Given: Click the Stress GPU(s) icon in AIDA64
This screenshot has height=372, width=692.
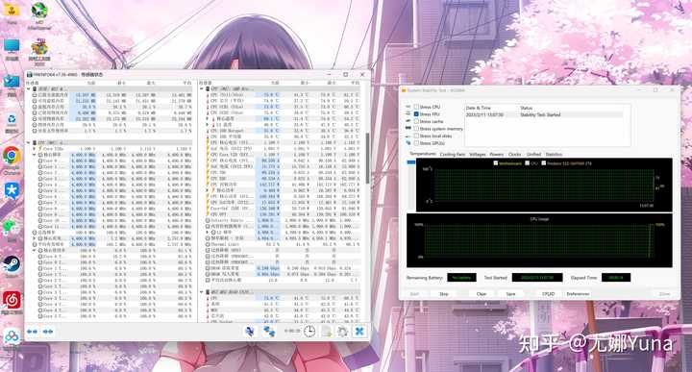Looking at the screenshot, I should (x=408, y=143).
